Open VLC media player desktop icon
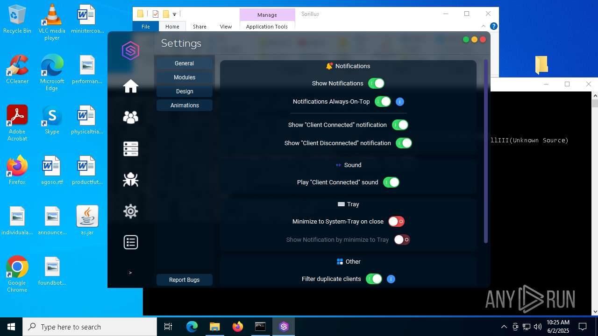 click(52, 22)
